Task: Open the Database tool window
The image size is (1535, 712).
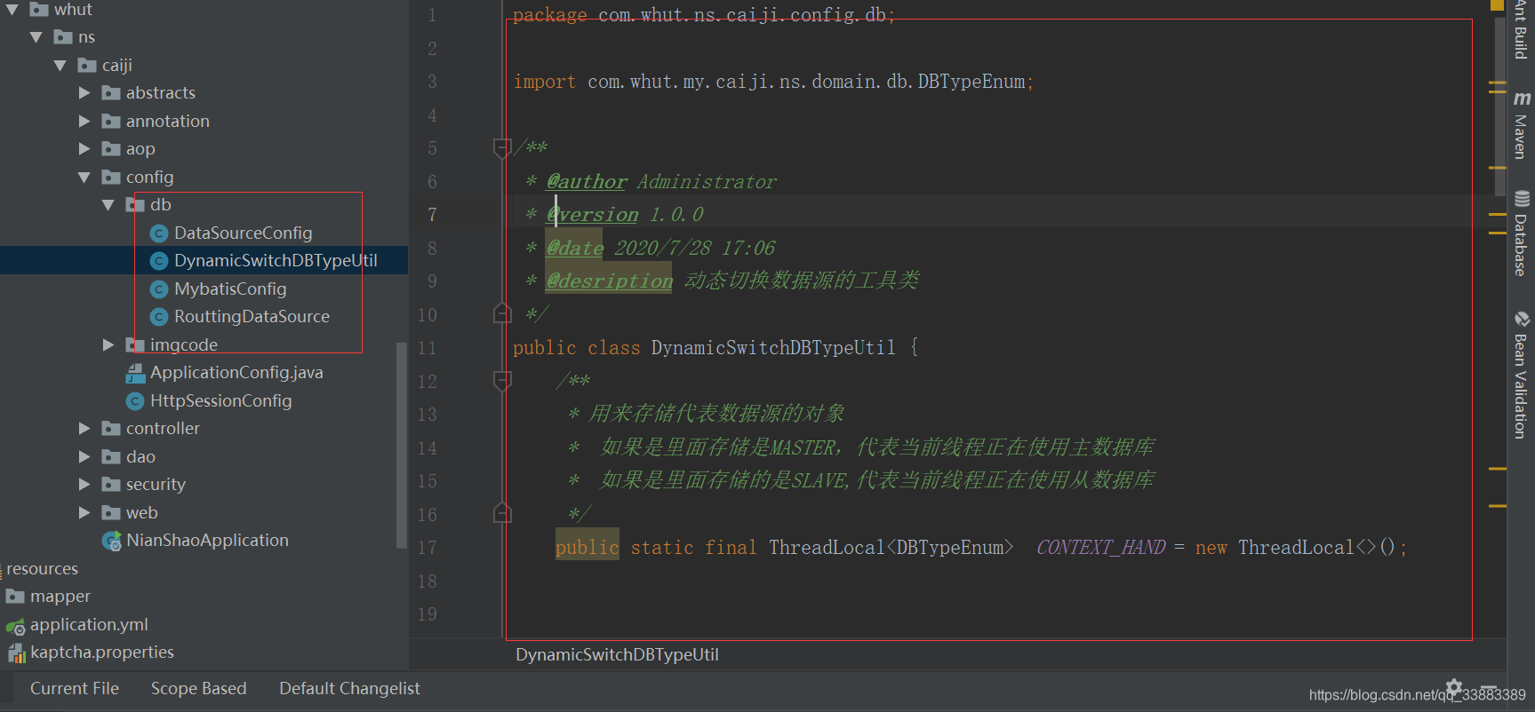Action: click(1522, 233)
